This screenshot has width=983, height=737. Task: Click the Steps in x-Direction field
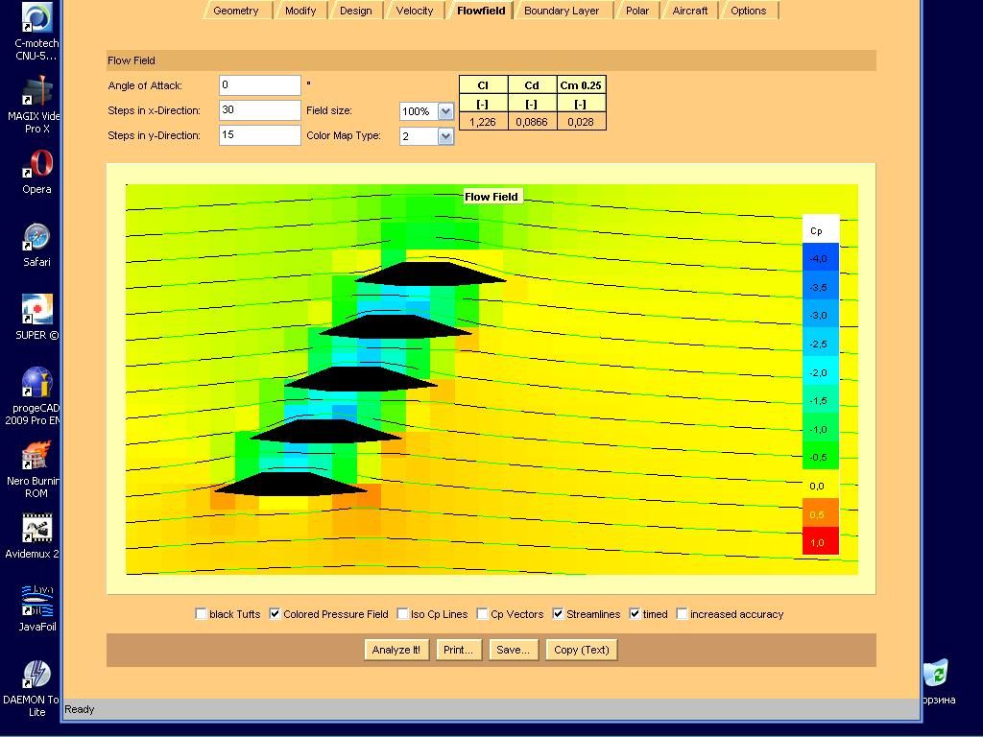(259, 110)
